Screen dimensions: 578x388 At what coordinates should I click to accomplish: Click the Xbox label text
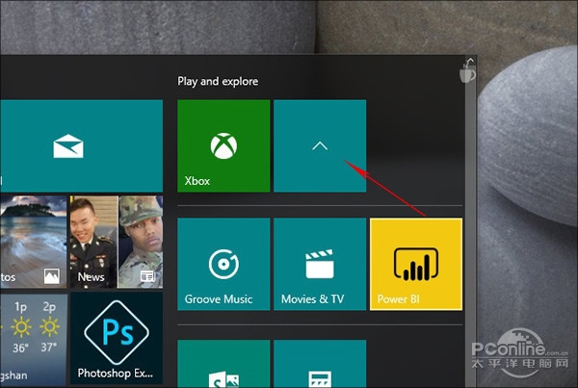[197, 181]
